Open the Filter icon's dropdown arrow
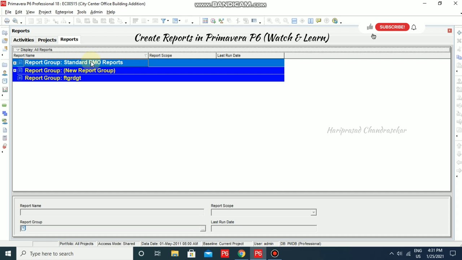Screen dimensions: 462x260 168,21
